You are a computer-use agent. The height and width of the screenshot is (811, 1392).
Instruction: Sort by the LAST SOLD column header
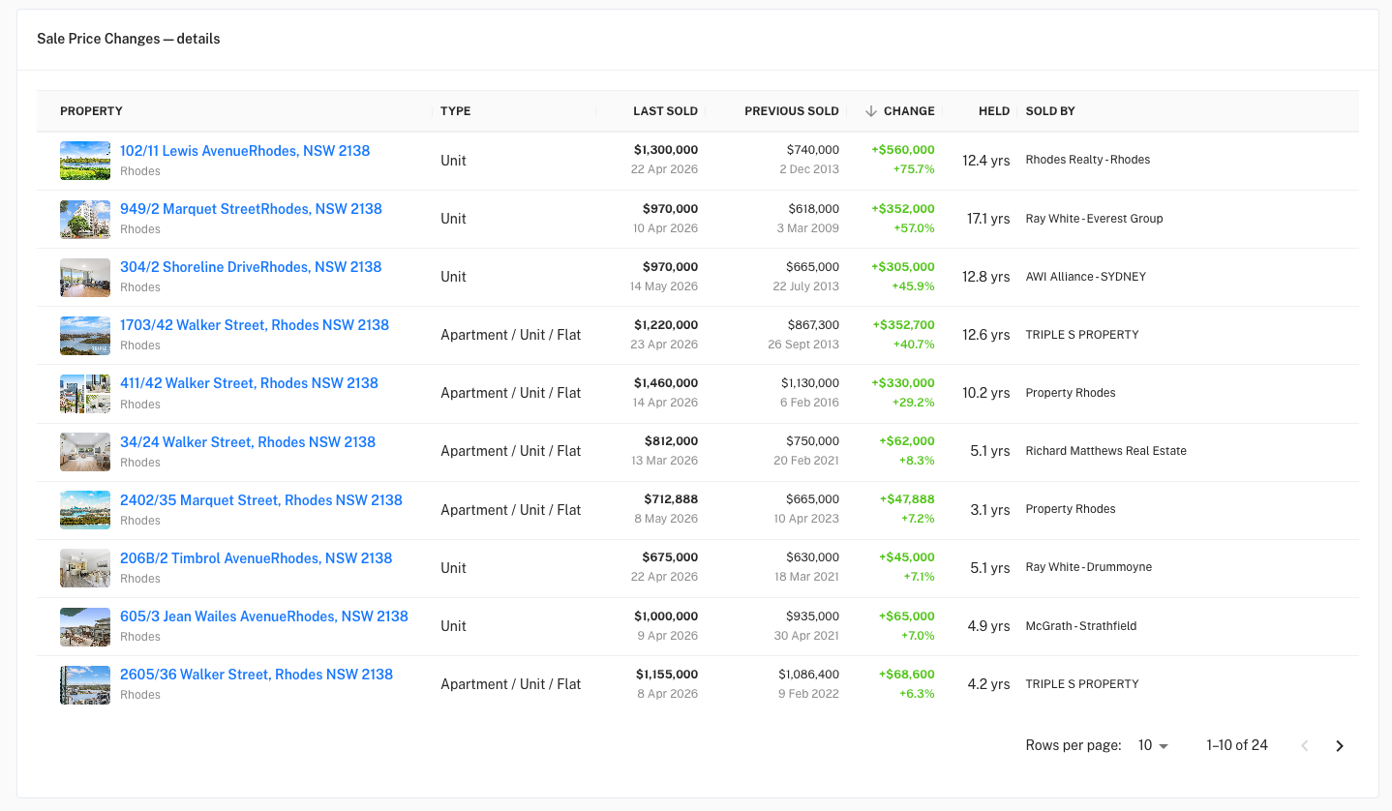point(665,111)
